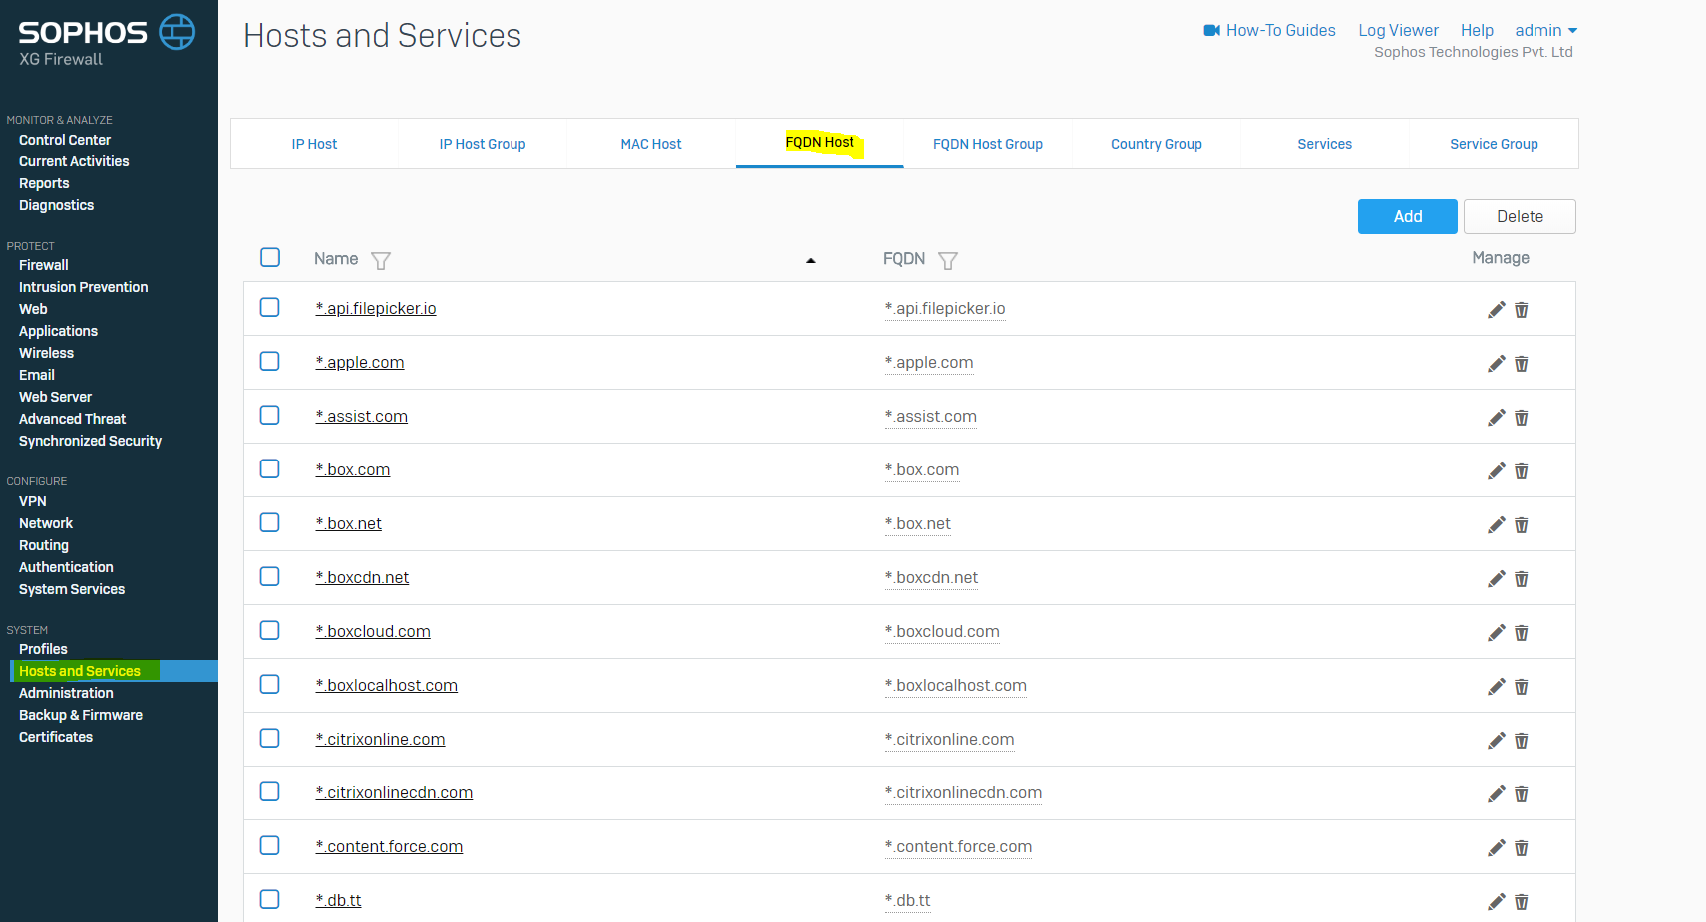Viewport: 1706px width, 922px height.
Task: Delete the *.boxcdn.net row
Action: (1522, 579)
